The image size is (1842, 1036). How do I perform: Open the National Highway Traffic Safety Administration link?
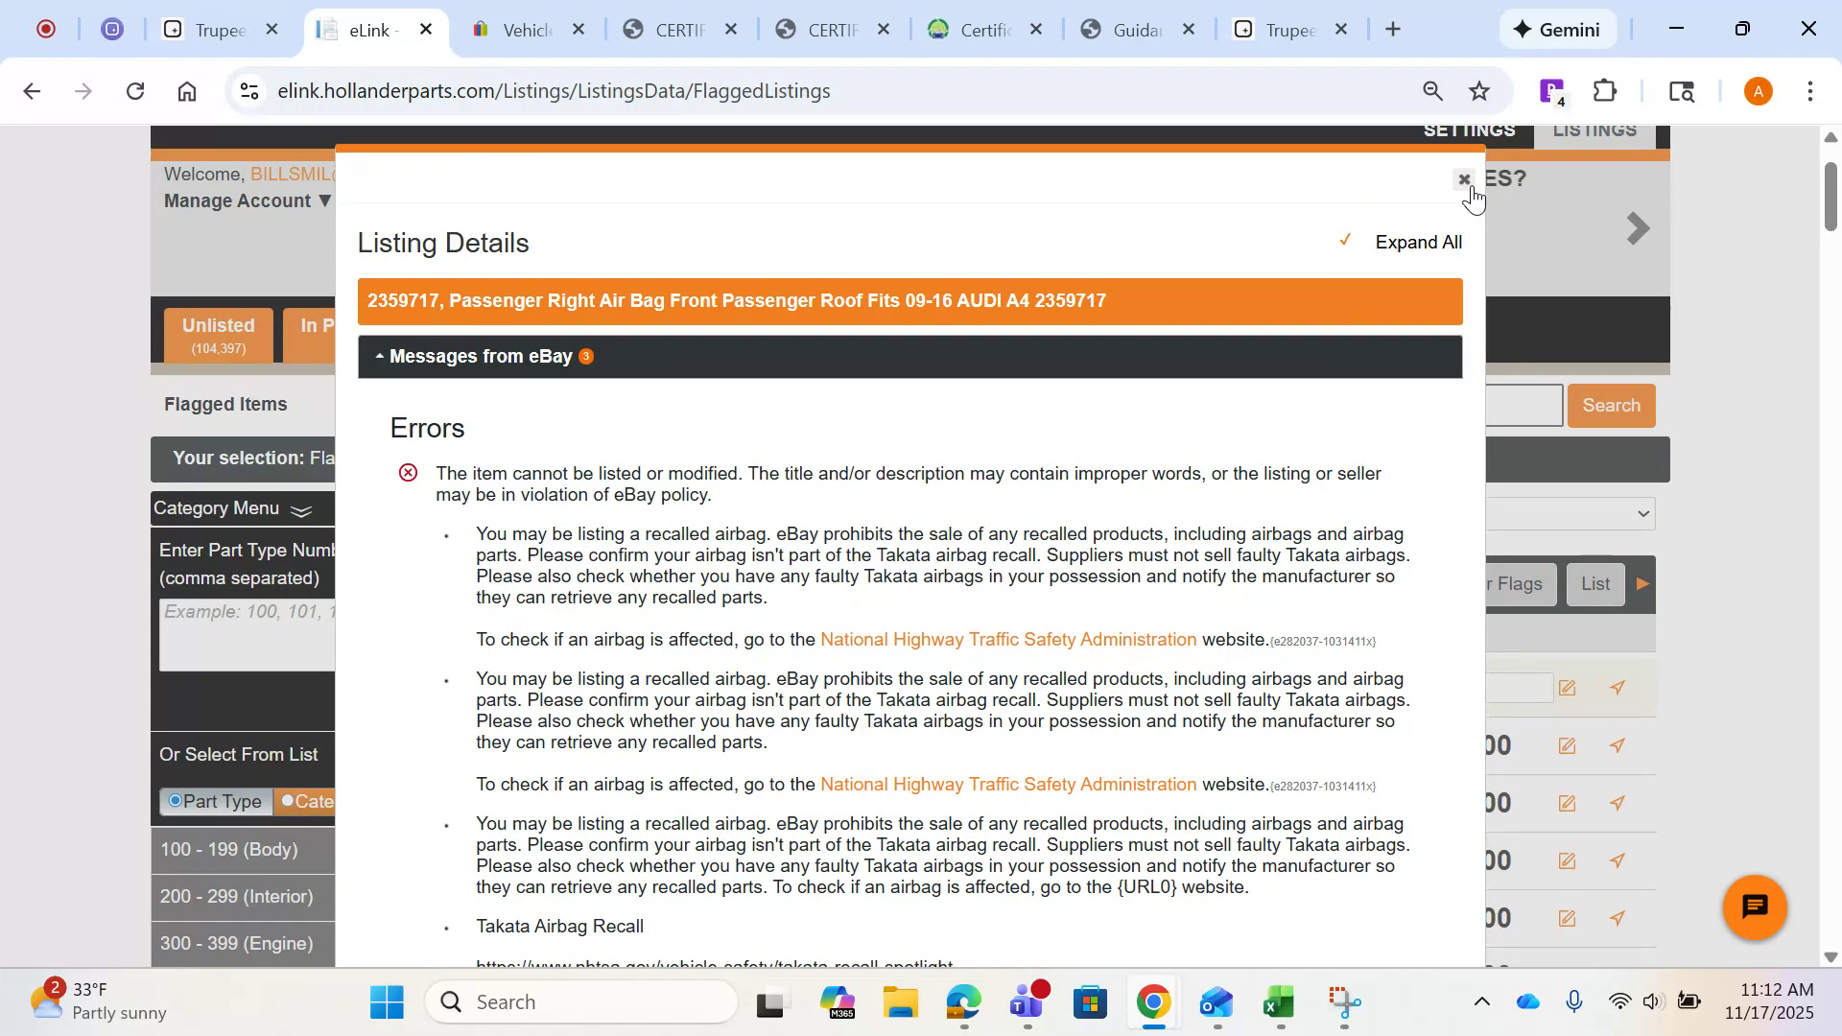point(1007,639)
